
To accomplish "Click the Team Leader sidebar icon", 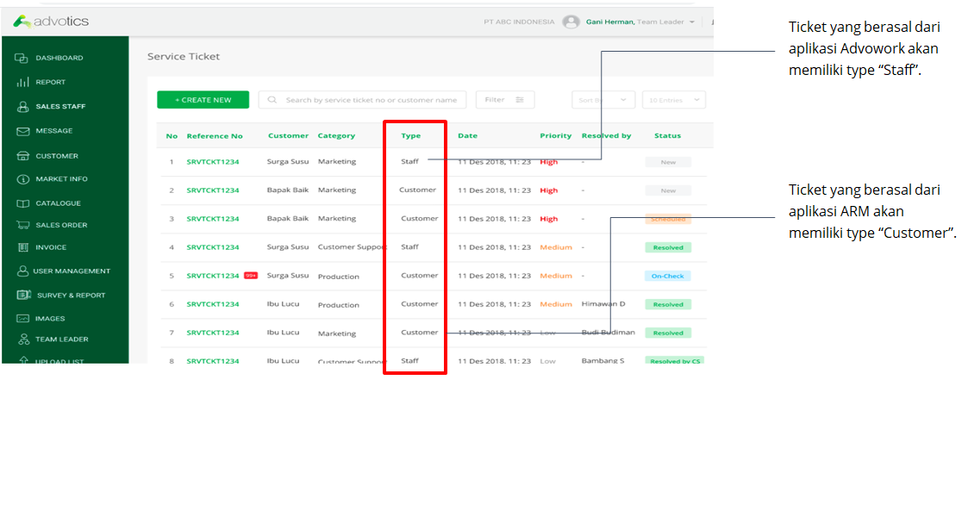I will pos(23,339).
